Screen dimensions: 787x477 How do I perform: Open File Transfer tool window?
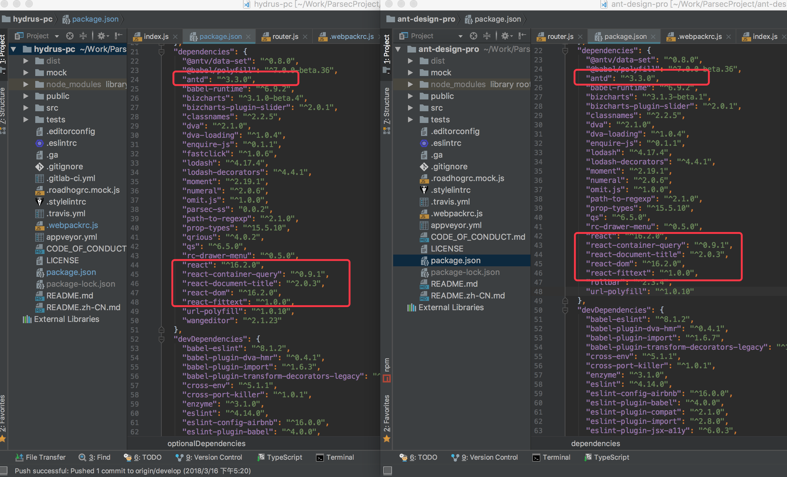[40, 457]
